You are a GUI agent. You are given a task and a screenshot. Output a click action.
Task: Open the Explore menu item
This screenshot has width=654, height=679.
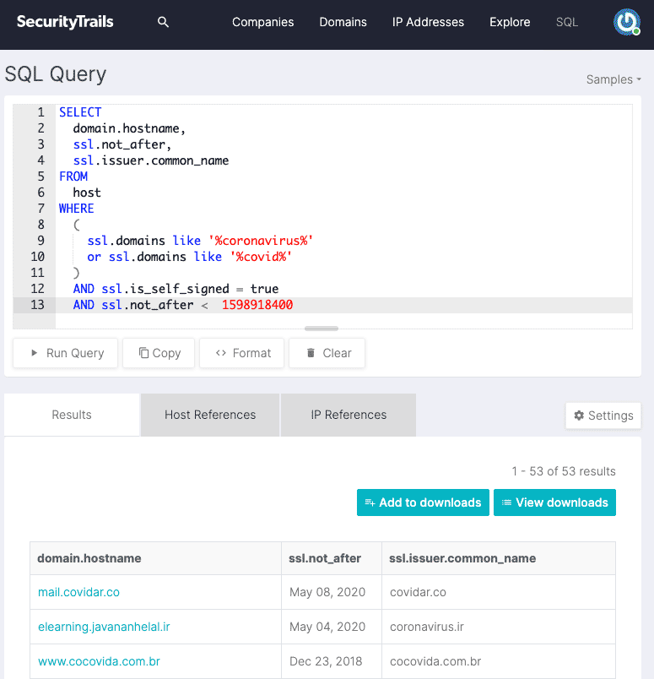click(x=510, y=22)
